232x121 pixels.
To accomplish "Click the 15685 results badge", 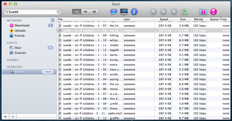I will click(x=48, y=72).
